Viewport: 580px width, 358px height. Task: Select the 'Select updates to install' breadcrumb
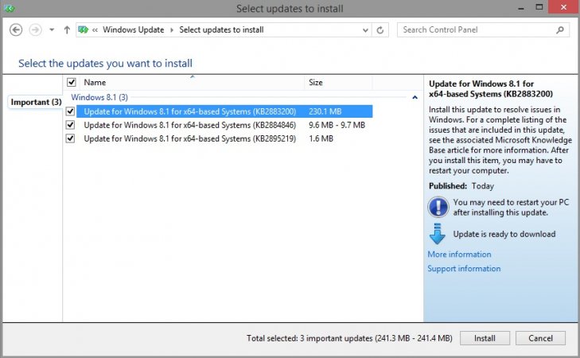point(221,29)
